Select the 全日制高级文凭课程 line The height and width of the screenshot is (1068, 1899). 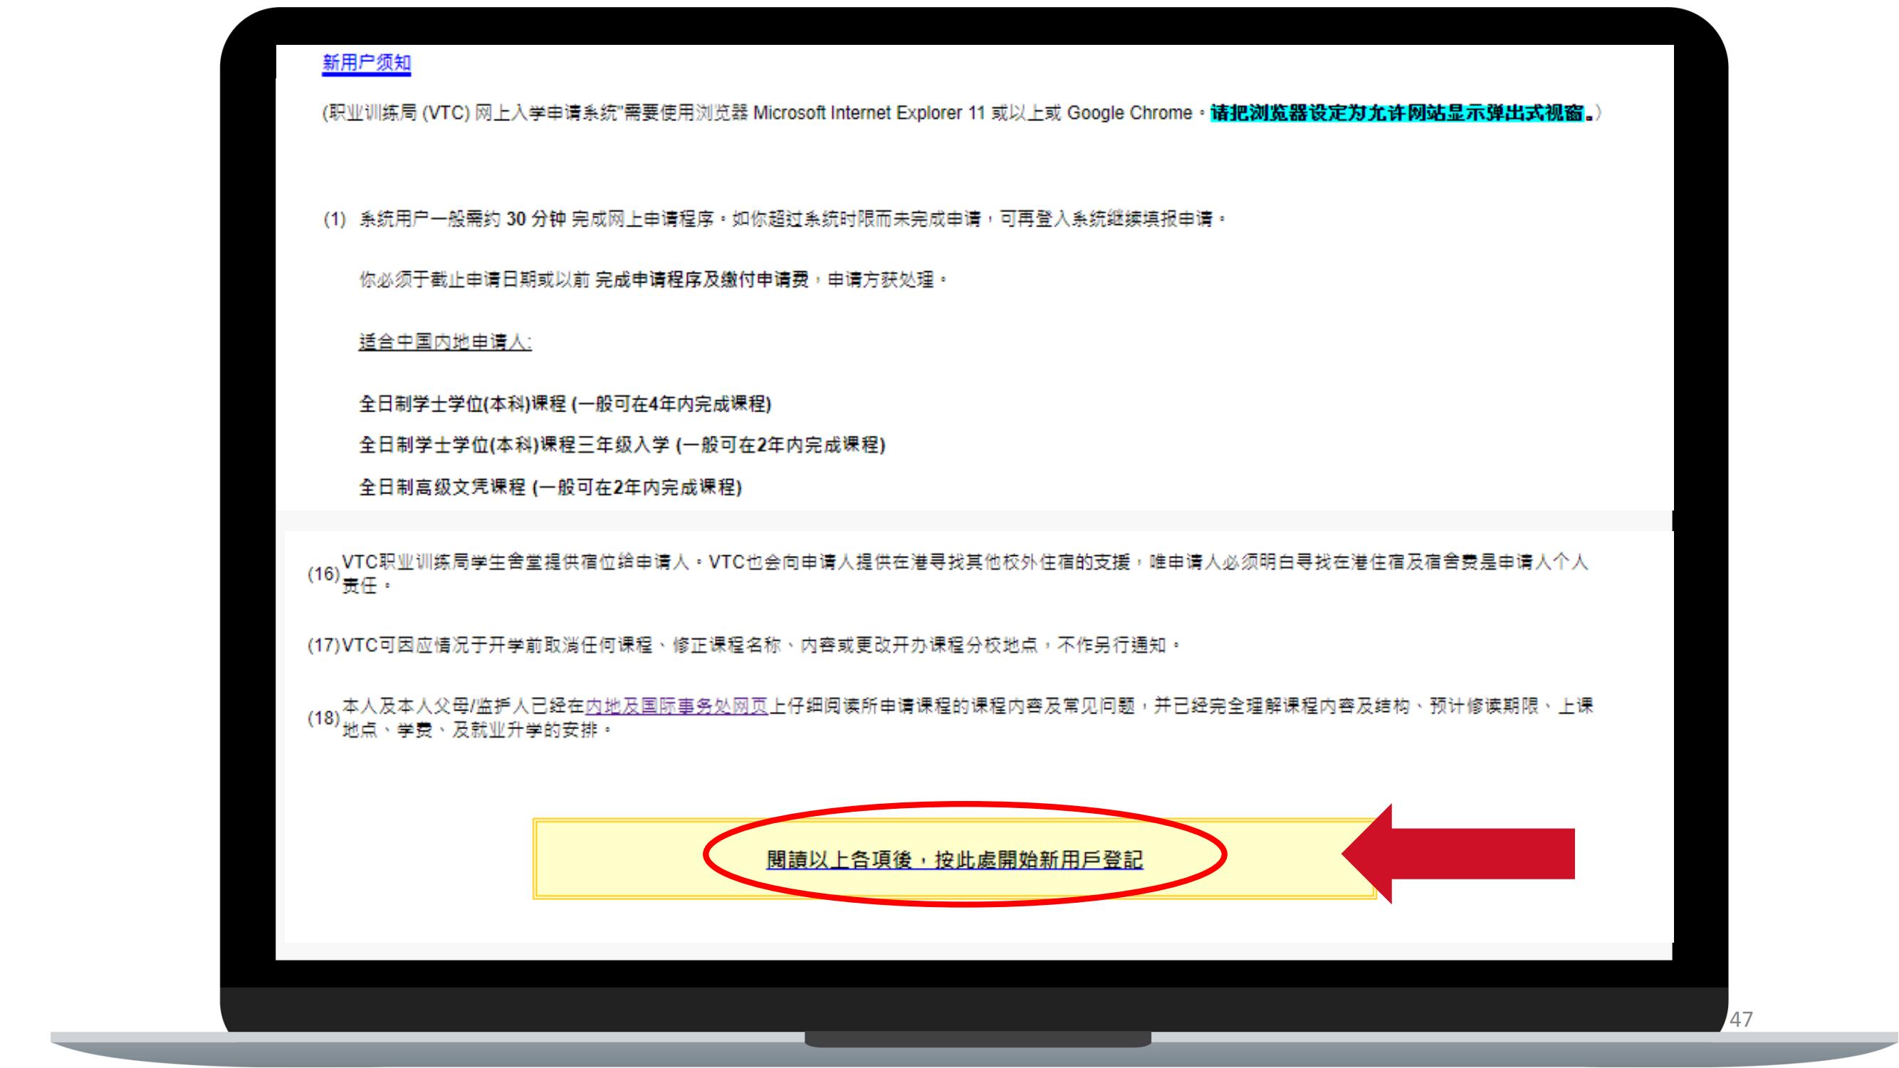pyautogui.click(x=550, y=487)
